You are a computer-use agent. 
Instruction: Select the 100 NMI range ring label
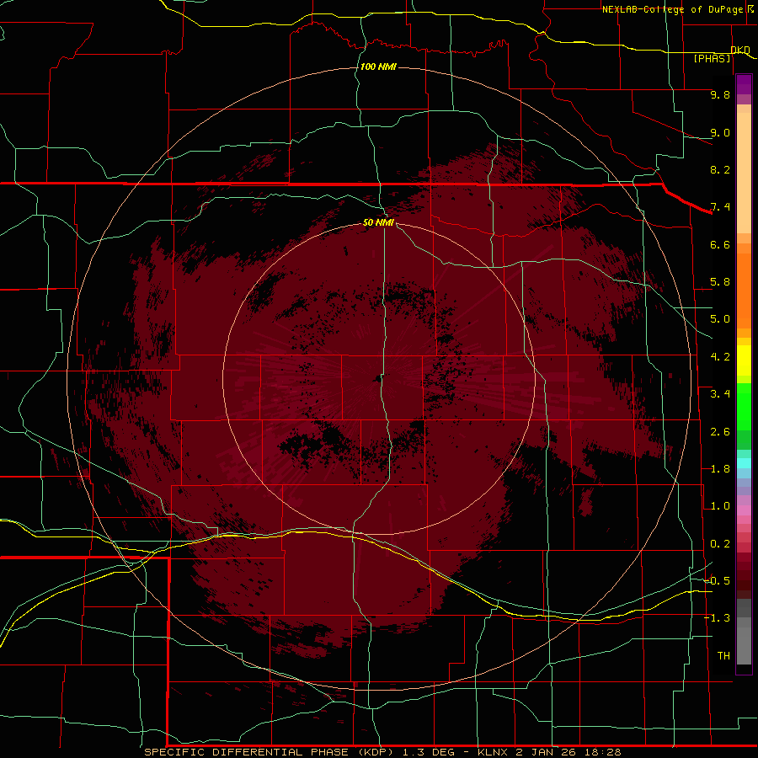click(378, 67)
